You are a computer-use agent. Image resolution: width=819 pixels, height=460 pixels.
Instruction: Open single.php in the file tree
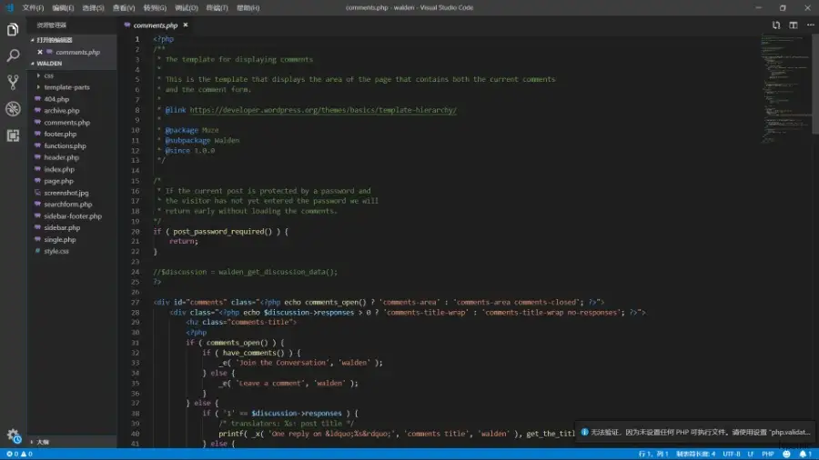click(60, 239)
